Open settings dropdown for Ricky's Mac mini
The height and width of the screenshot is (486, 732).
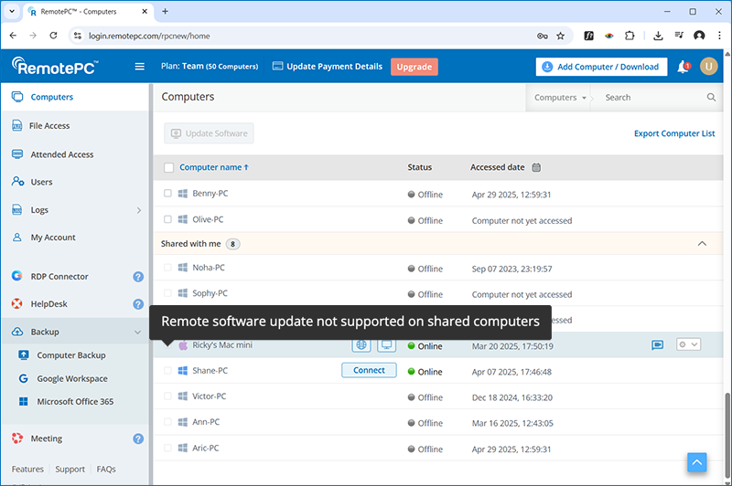688,344
